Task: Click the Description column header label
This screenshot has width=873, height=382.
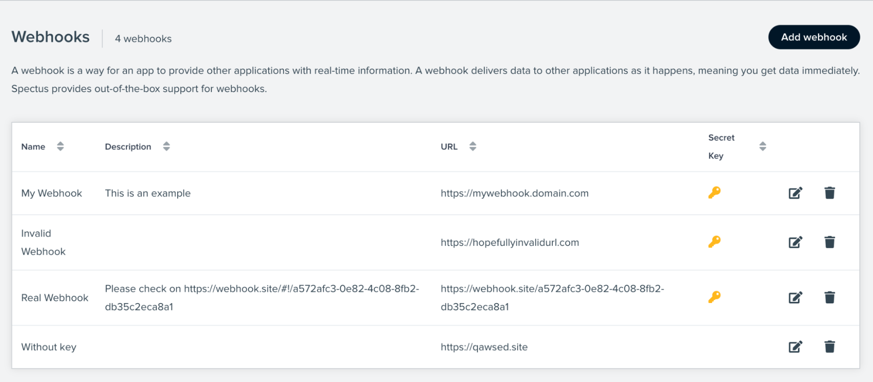Action: pos(128,147)
